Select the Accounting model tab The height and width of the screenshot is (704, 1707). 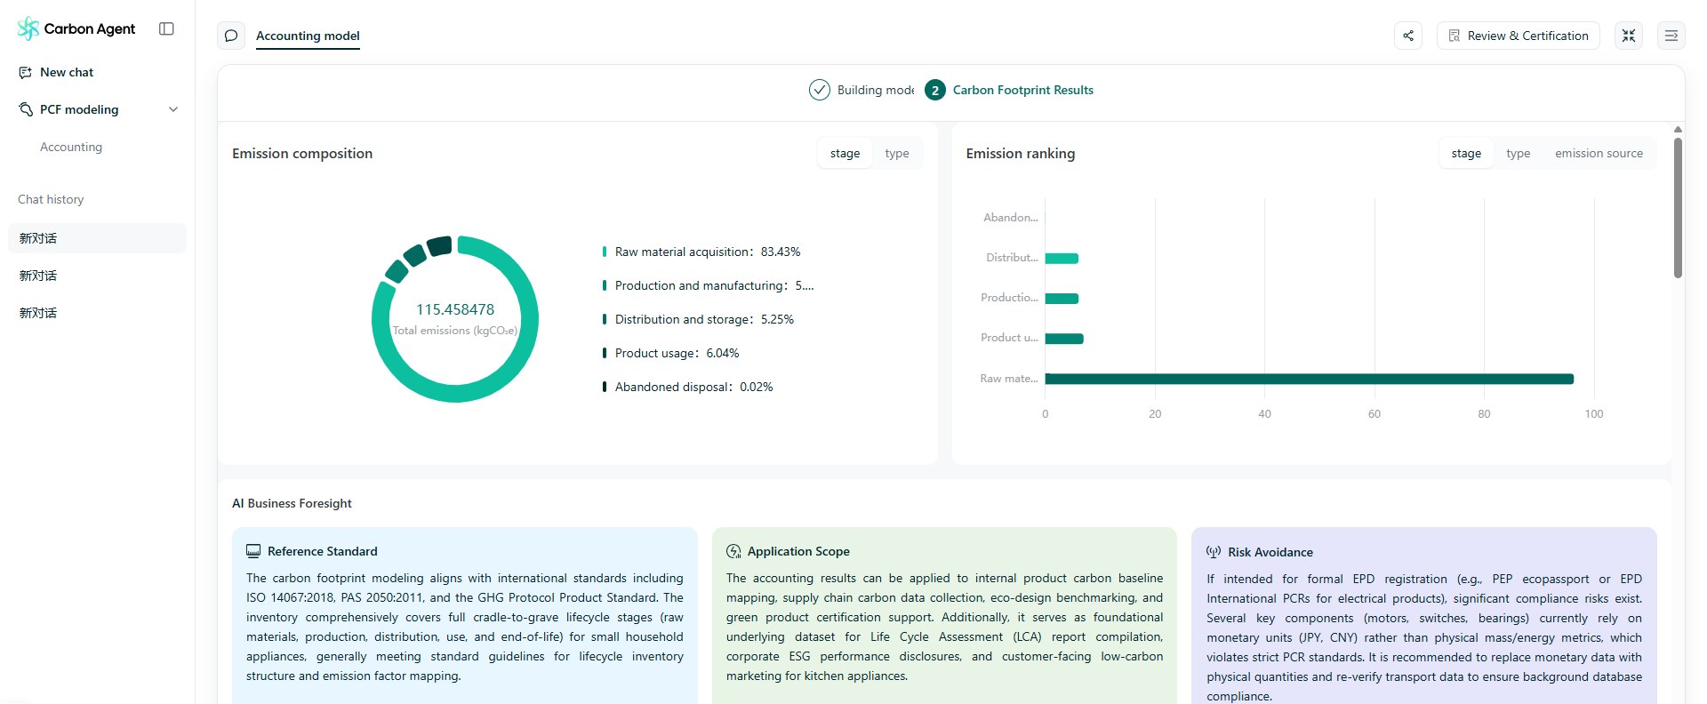click(x=308, y=36)
